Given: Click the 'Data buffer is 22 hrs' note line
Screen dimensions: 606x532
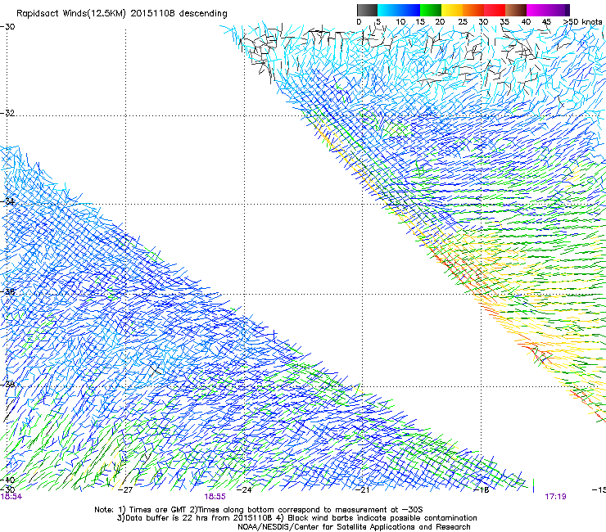Looking at the screenshot, I should click(x=296, y=518).
